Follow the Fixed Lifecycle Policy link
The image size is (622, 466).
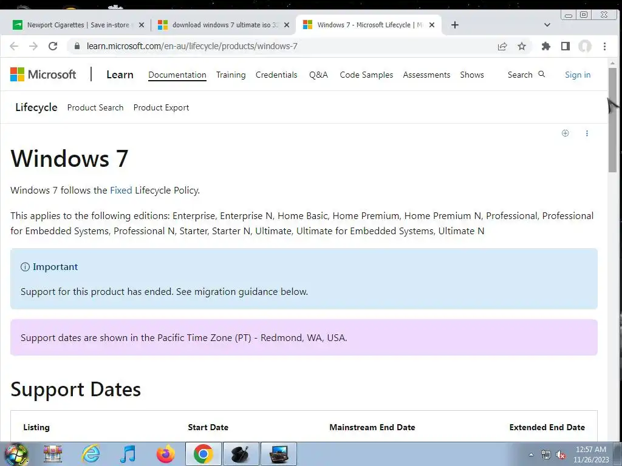click(x=121, y=190)
